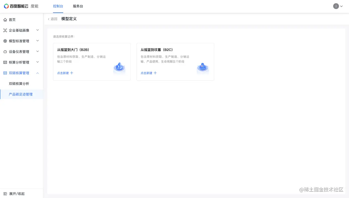
Task: Click the 展开/收起 collapse icon at bottom
Action: (5, 194)
